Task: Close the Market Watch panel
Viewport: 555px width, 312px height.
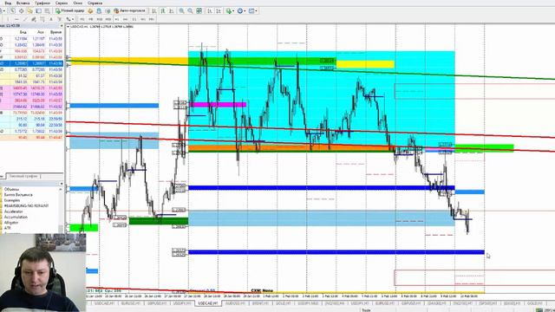Action: point(62,26)
